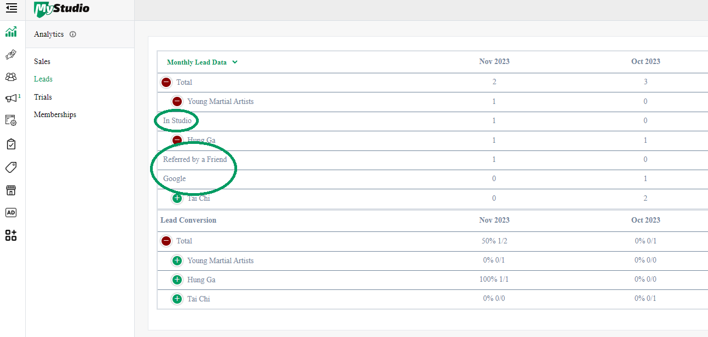
Task: Expand the Tai Chi row in Lead Conversion
Action: pyautogui.click(x=177, y=299)
